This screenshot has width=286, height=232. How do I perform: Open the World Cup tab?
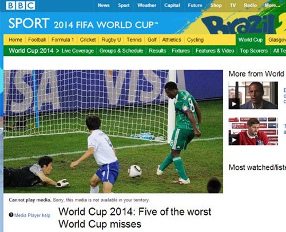[x=251, y=39]
